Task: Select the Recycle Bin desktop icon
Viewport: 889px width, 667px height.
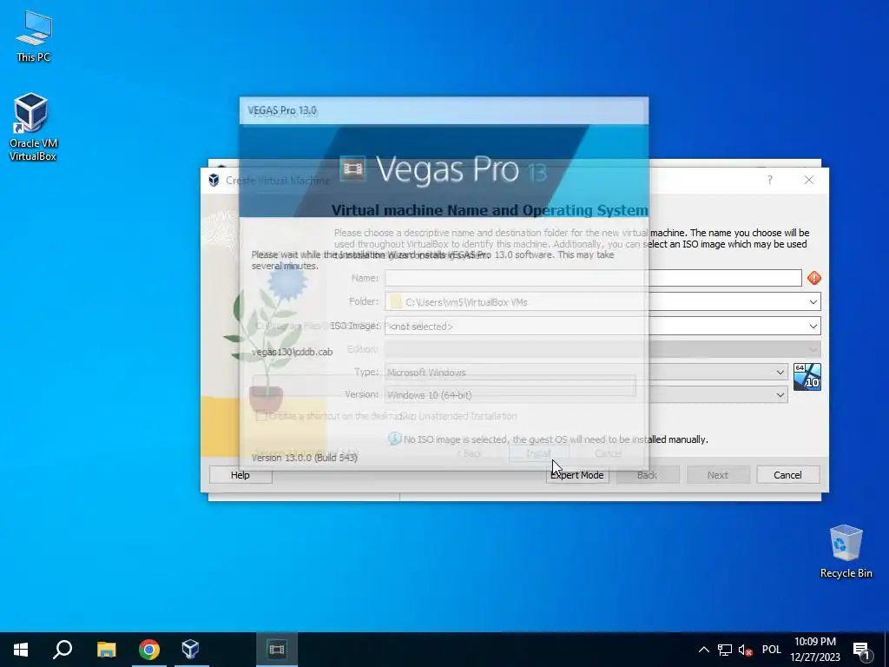Action: tap(846, 551)
